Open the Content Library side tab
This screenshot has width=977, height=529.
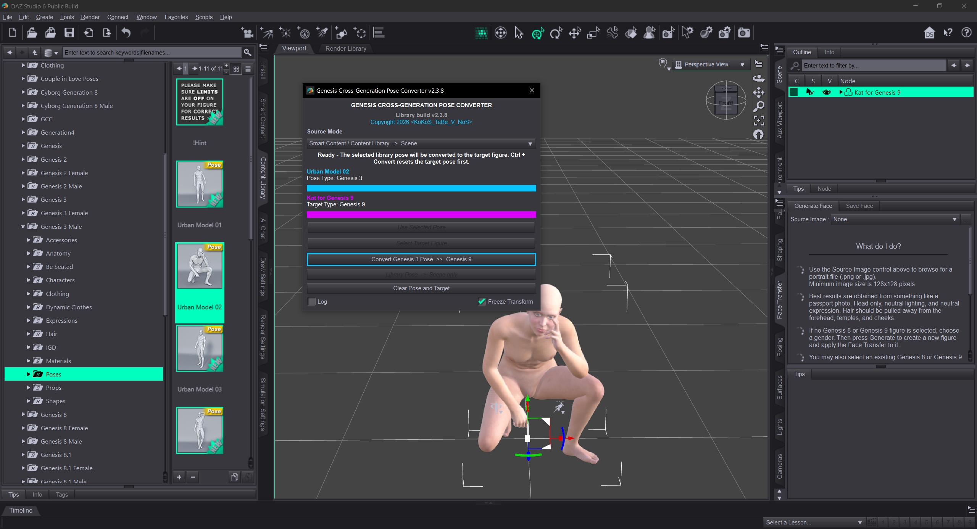click(x=263, y=178)
